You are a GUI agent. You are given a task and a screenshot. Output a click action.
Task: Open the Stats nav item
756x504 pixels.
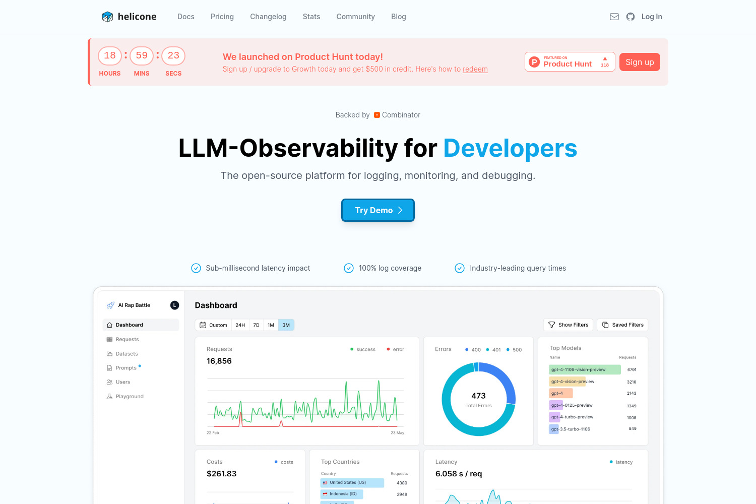click(311, 17)
